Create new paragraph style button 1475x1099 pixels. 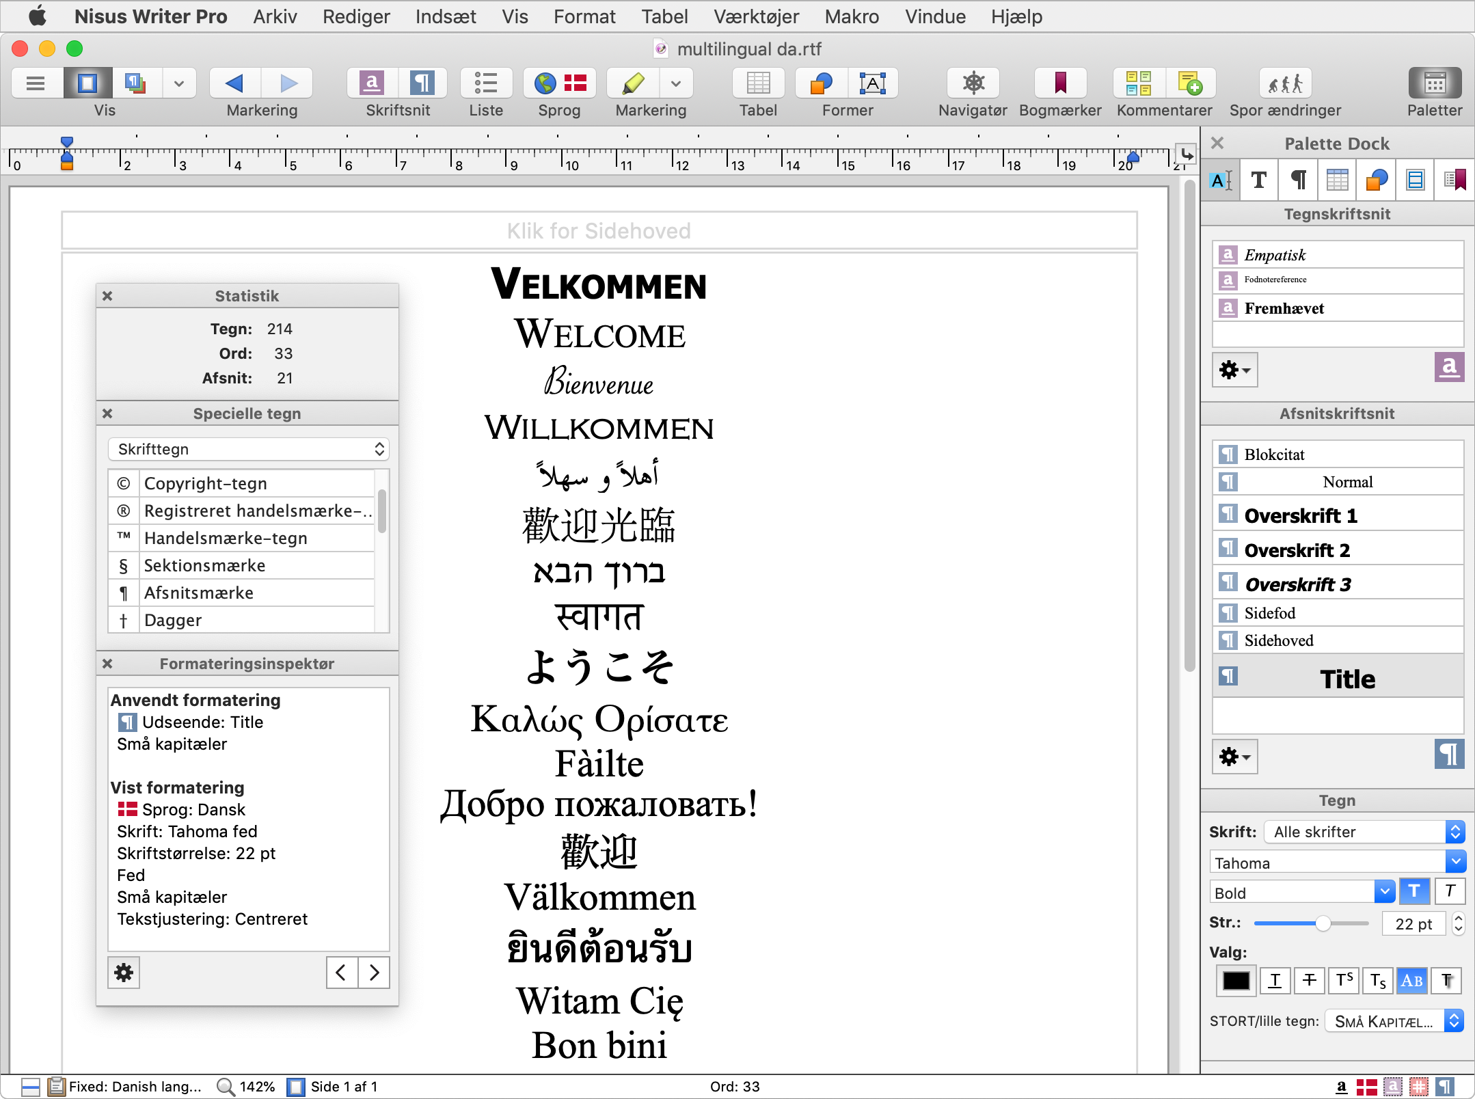tap(1449, 754)
